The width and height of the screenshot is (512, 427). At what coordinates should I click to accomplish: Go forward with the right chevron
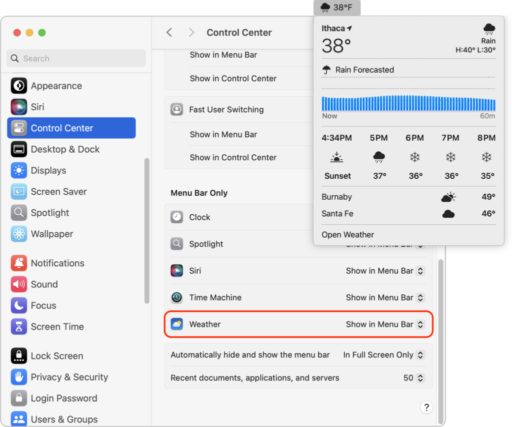coord(191,33)
